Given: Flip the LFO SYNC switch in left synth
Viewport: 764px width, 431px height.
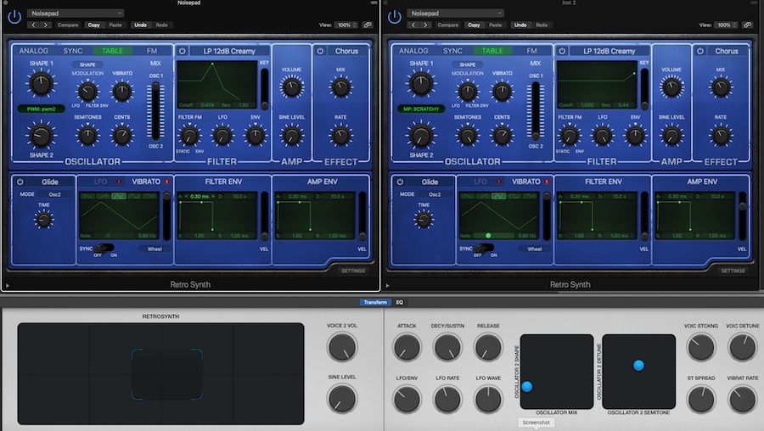Looking at the screenshot, I should click(x=104, y=249).
